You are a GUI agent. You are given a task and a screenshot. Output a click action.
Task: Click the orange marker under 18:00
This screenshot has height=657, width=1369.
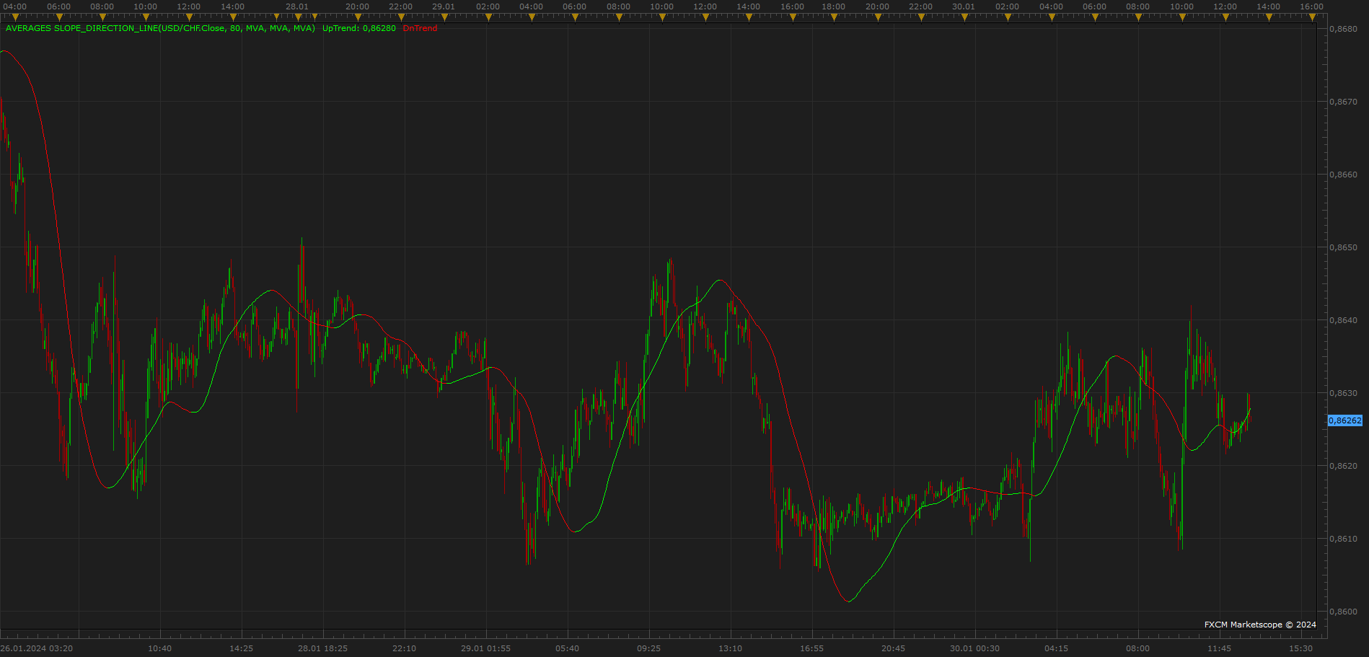click(x=835, y=17)
